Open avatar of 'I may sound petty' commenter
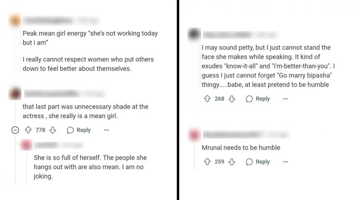The width and height of the screenshot is (356, 200). [194, 34]
